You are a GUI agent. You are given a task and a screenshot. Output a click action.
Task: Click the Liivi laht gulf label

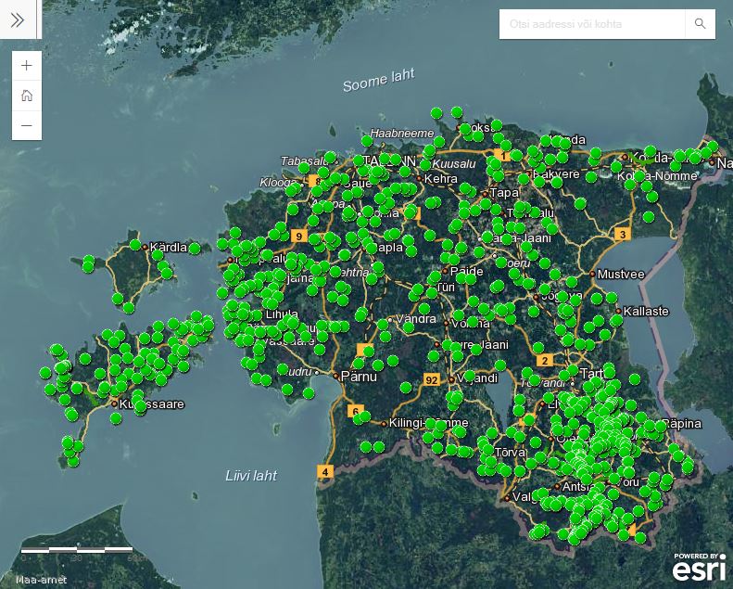pos(251,476)
